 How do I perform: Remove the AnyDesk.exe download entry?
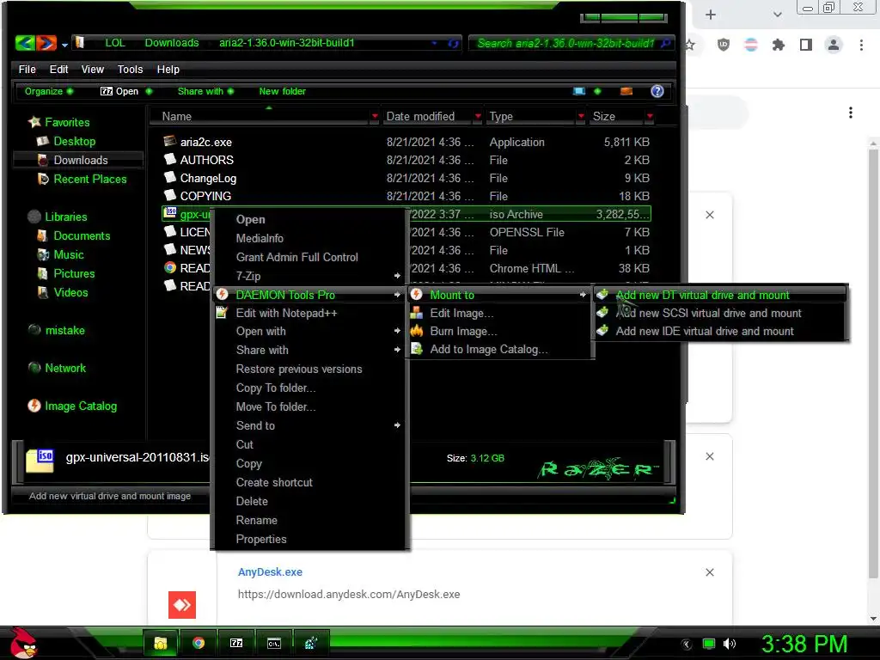pyautogui.click(x=709, y=571)
